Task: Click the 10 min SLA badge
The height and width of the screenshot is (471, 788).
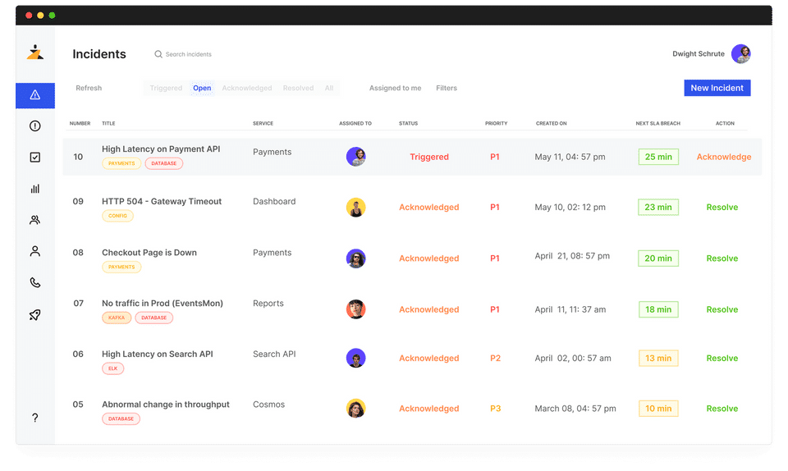Action: tap(658, 409)
